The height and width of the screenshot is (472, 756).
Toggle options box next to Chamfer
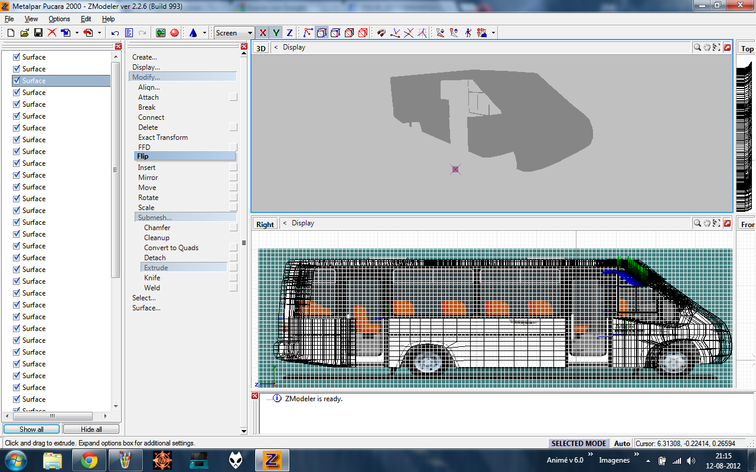[x=233, y=227]
